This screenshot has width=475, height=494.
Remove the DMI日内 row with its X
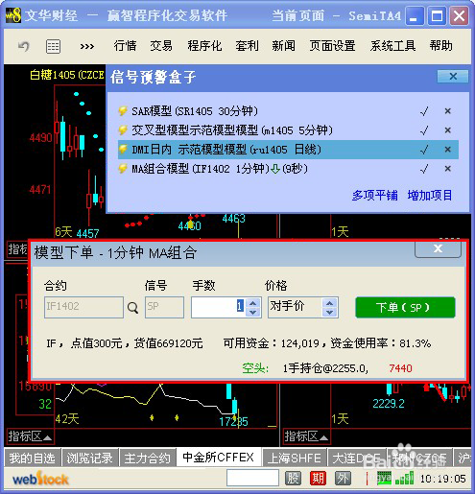point(448,150)
